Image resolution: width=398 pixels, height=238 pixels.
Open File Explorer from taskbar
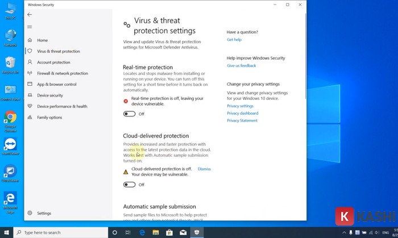pos(156,232)
